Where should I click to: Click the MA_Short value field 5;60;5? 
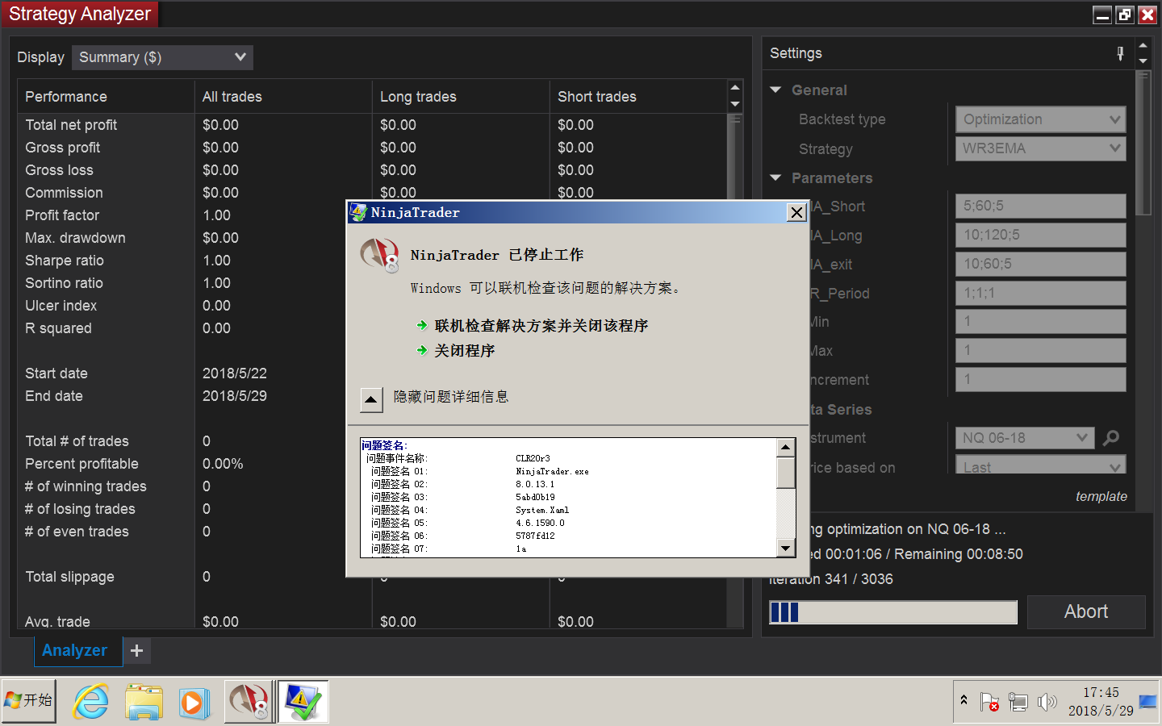point(1040,206)
